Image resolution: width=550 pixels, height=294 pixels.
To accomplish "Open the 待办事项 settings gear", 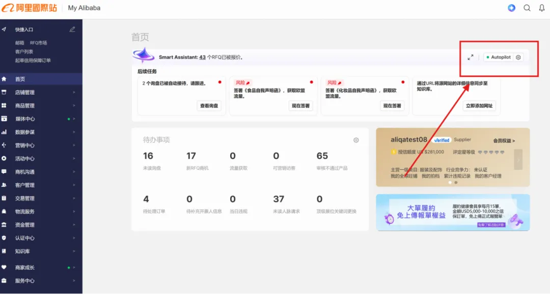I will tap(356, 140).
